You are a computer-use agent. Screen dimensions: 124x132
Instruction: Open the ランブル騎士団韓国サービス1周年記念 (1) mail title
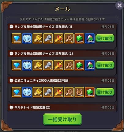pyautogui.click(x=43, y=27)
